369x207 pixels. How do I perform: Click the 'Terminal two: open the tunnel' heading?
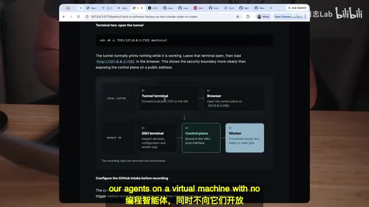point(119,25)
